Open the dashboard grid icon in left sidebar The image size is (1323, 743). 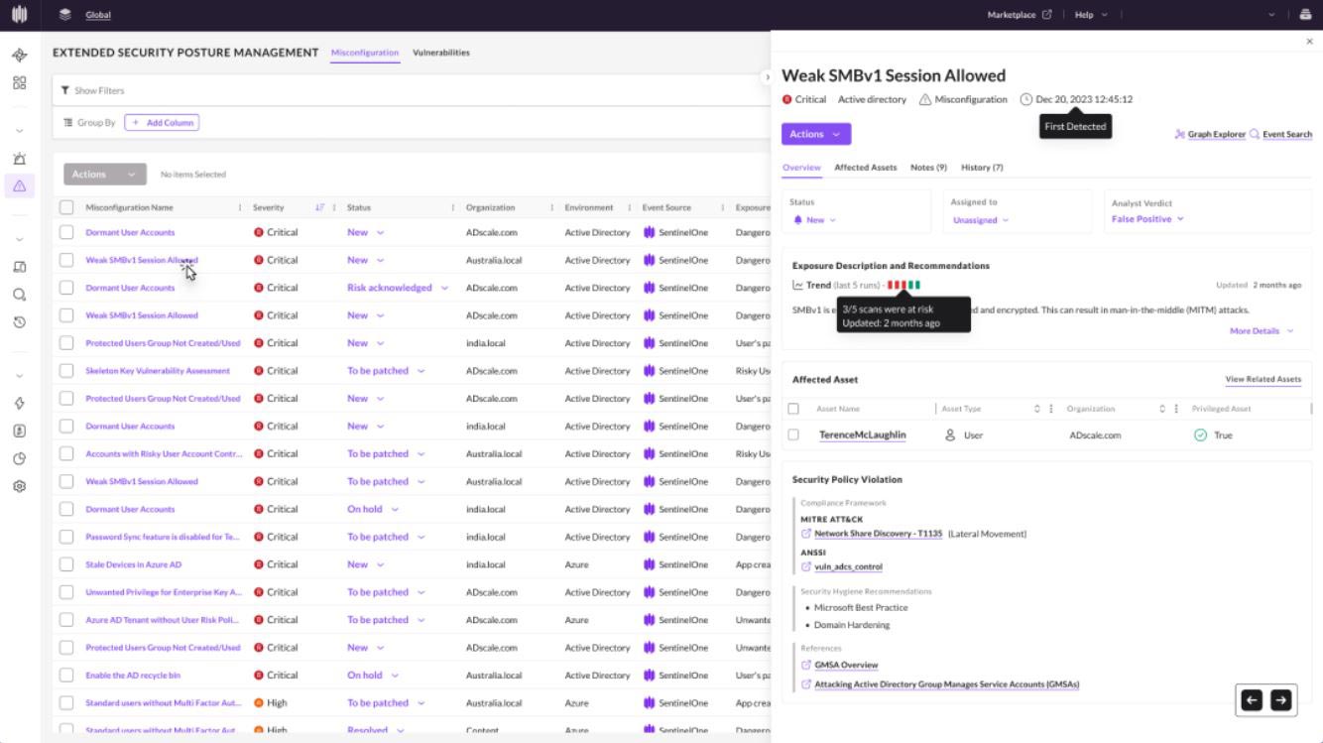(x=20, y=83)
